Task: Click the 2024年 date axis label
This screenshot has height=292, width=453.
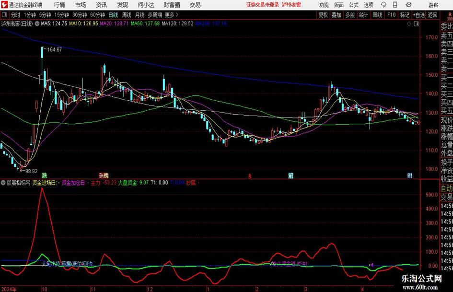Action: [x=9, y=289]
